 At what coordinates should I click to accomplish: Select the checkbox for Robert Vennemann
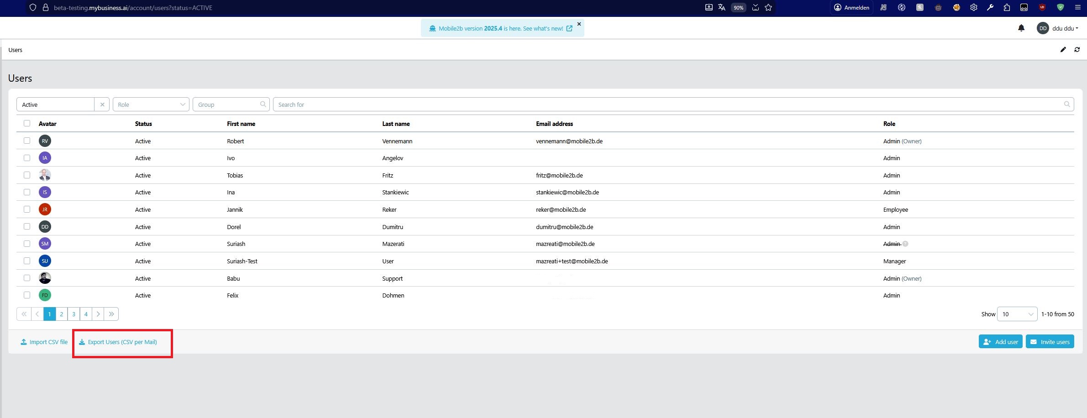click(27, 141)
